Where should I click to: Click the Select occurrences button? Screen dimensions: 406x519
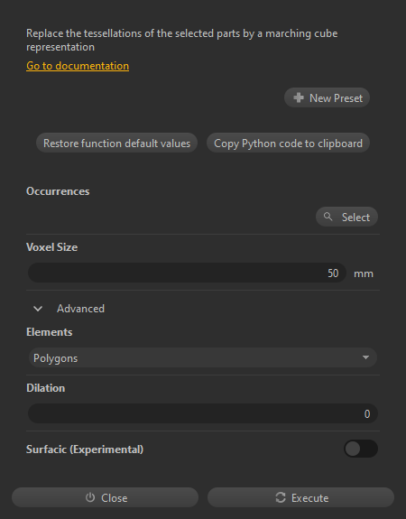tap(346, 217)
